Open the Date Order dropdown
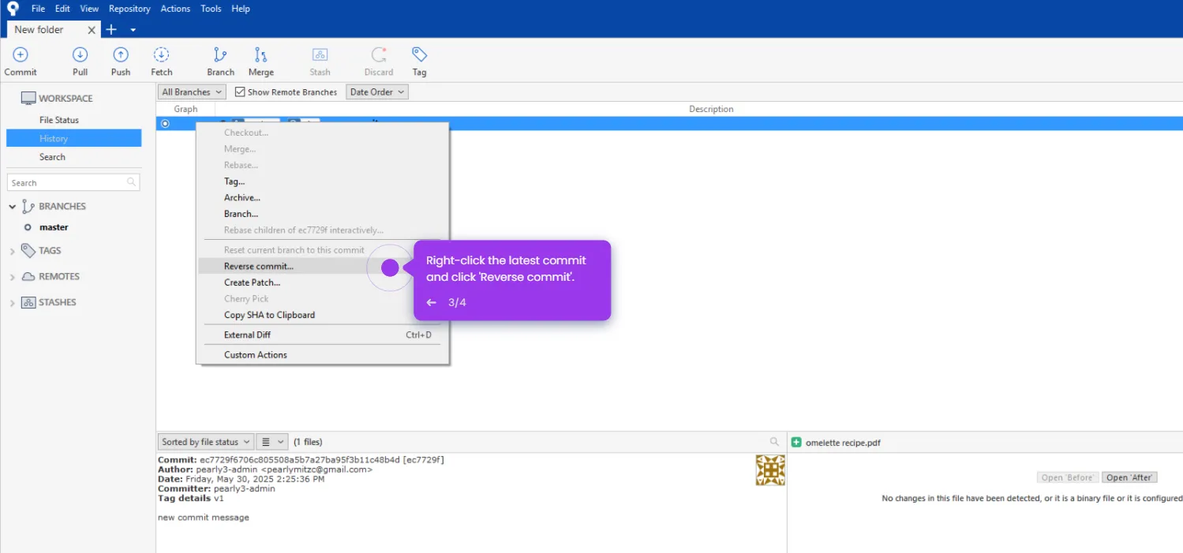Viewport: 1183px width, 553px height. coord(377,92)
